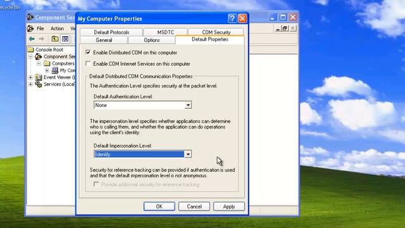Click the Services (Local) label in tree
The image size is (405, 228).
coord(59,84)
